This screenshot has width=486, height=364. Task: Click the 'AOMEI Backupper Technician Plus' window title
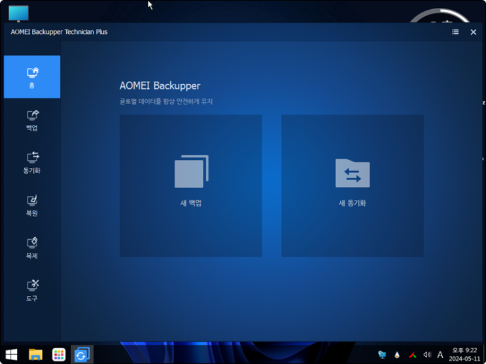(60, 32)
